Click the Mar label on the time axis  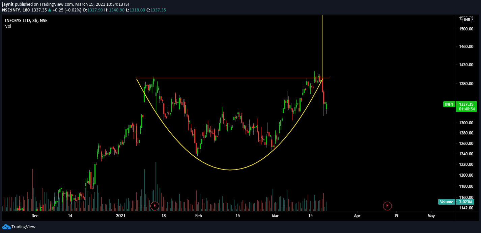[x=276, y=215]
